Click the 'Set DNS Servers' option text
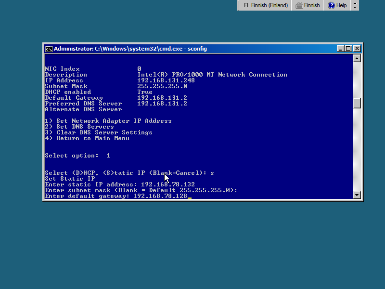The image size is (385, 289). [x=85, y=127]
